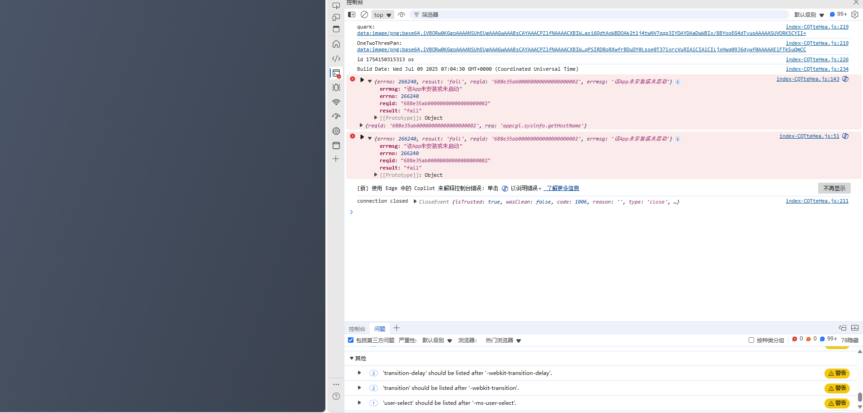The width and height of the screenshot is (863, 413).
Task: Open the Sources bug icon tool
Action: tap(336, 87)
